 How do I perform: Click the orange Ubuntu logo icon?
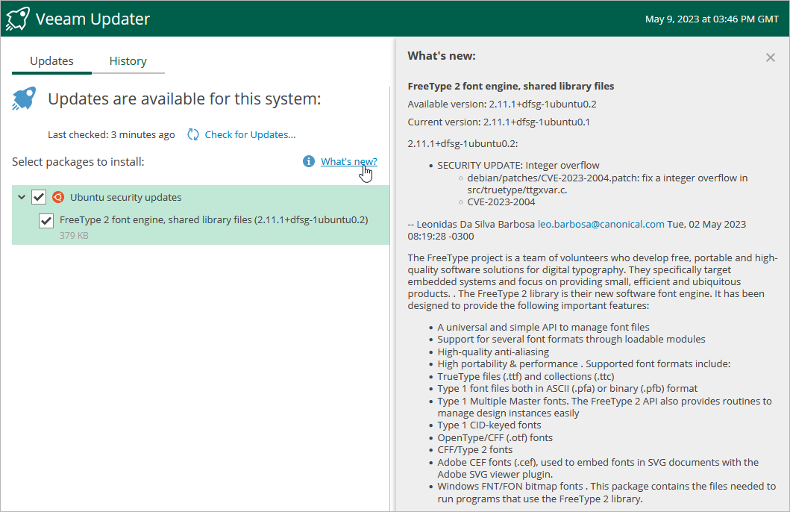pyautogui.click(x=58, y=197)
